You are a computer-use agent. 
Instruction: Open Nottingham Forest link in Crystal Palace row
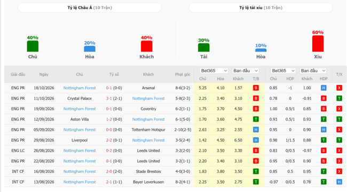[x=148, y=98]
